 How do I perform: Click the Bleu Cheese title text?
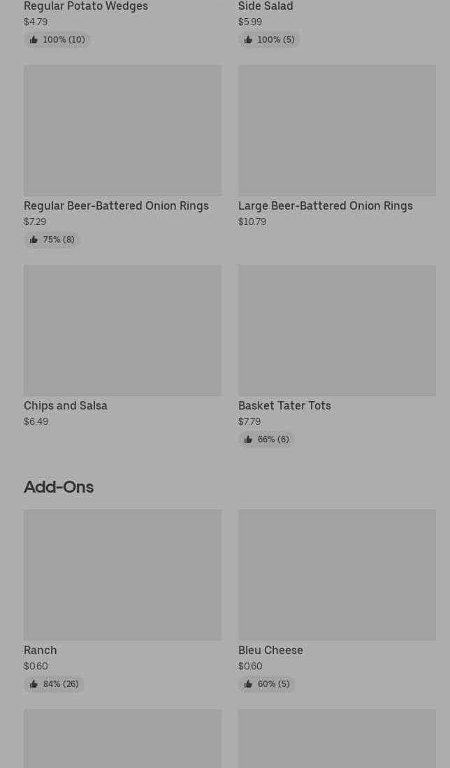pyautogui.click(x=270, y=650)
